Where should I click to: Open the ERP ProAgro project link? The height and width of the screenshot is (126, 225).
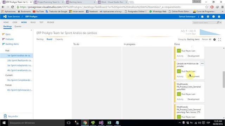(31, 16)
